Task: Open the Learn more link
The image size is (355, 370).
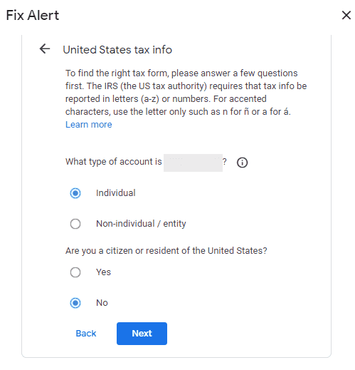Action: point(89,125)
